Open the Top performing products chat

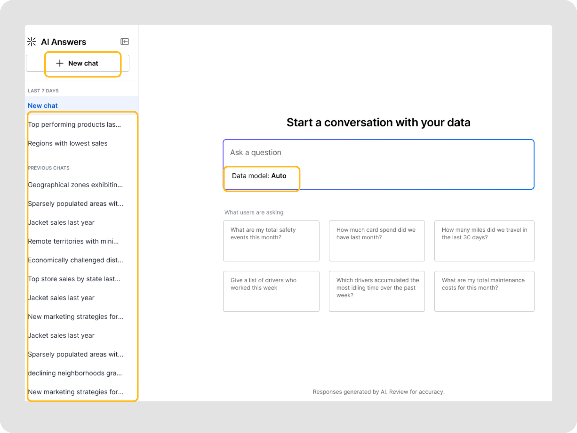pos(74,125)
